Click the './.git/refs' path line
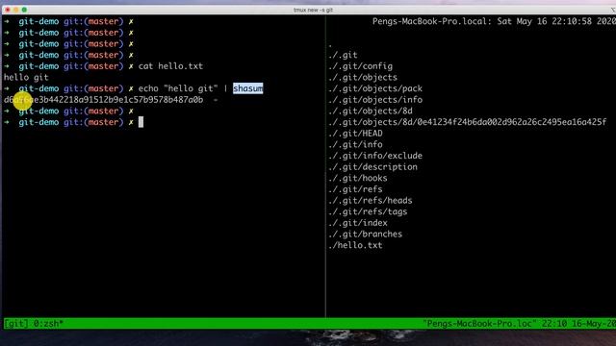This screenshot has width=616, height=346. pos(355,189)
